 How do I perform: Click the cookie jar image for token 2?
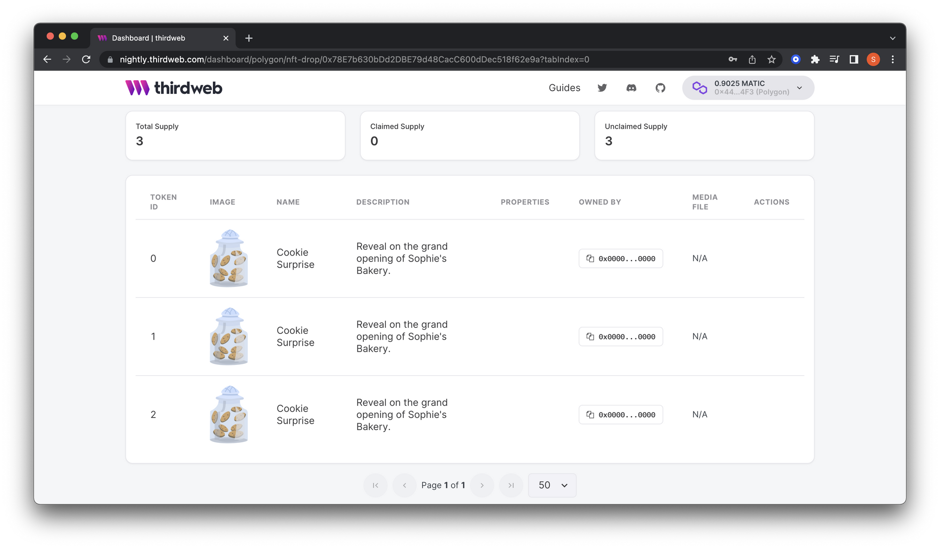tap(229, 414)
